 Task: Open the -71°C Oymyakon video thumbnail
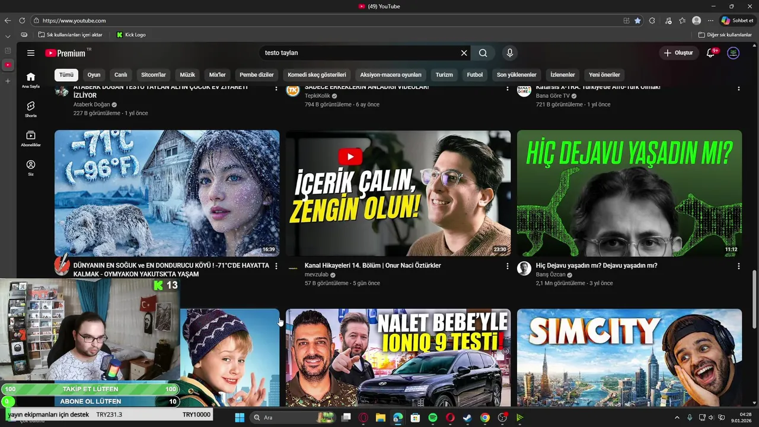(x=167, y=193)
